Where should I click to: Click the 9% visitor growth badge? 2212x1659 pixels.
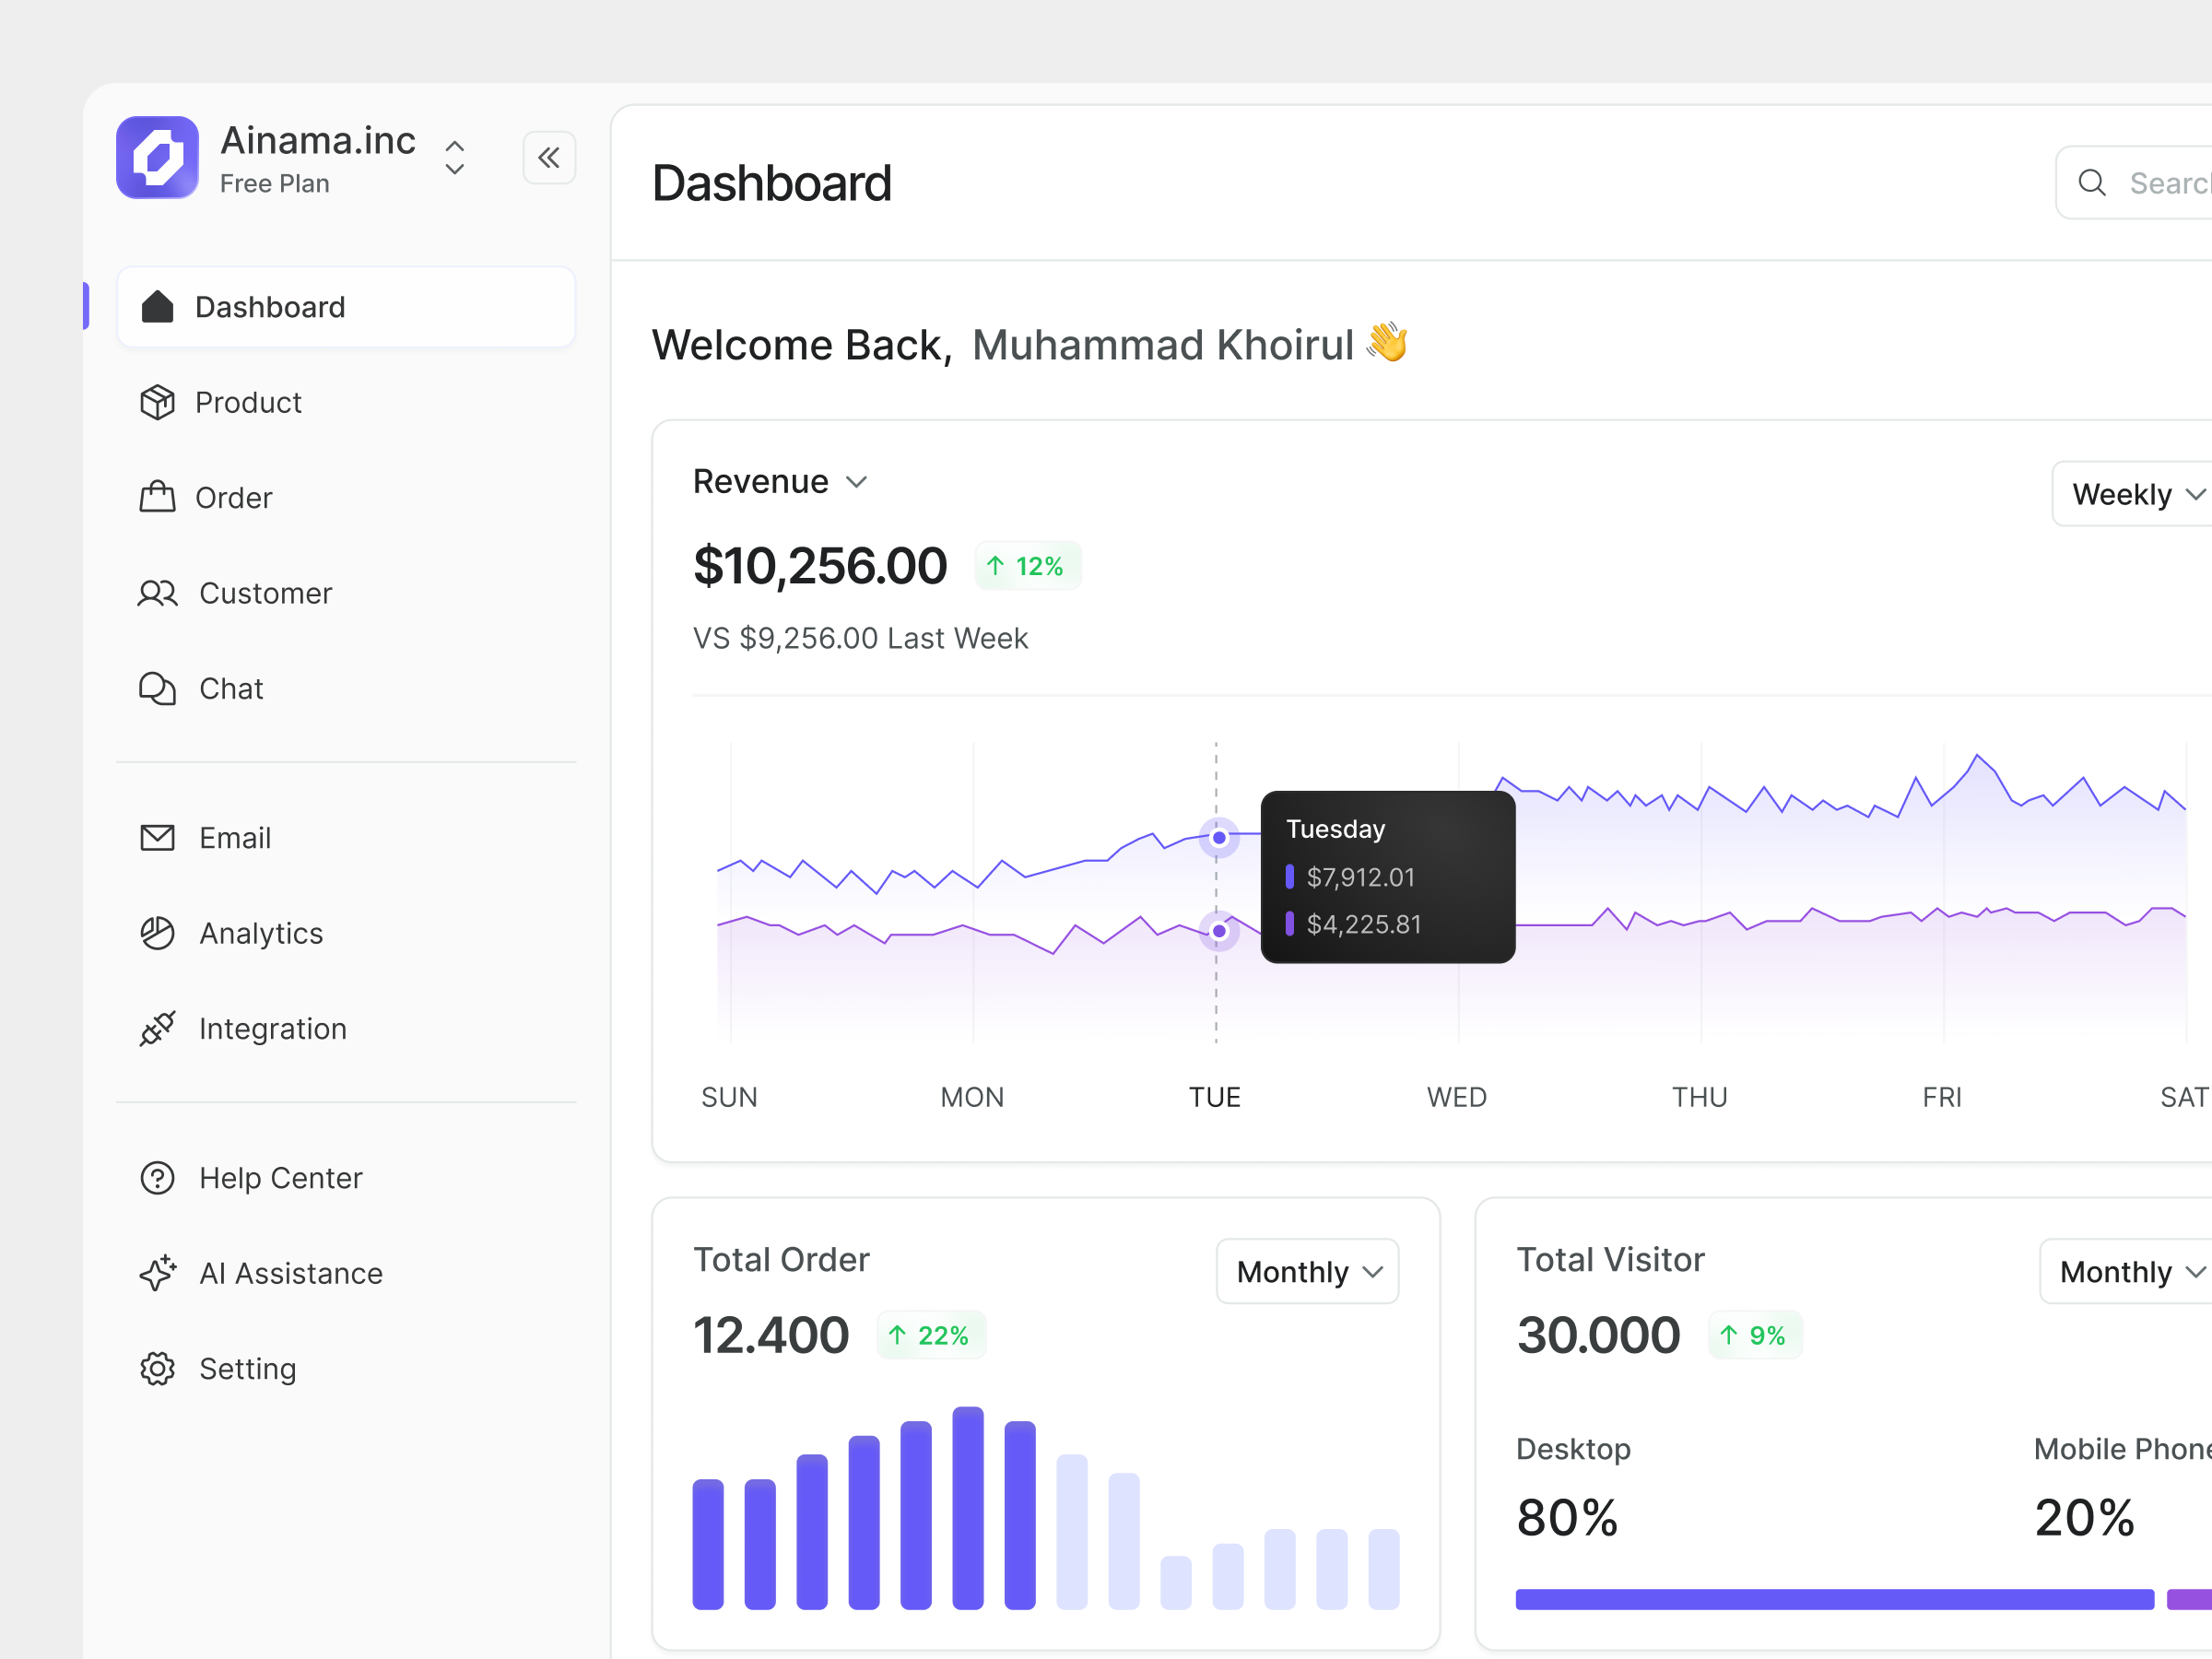coord(1755,1335)
